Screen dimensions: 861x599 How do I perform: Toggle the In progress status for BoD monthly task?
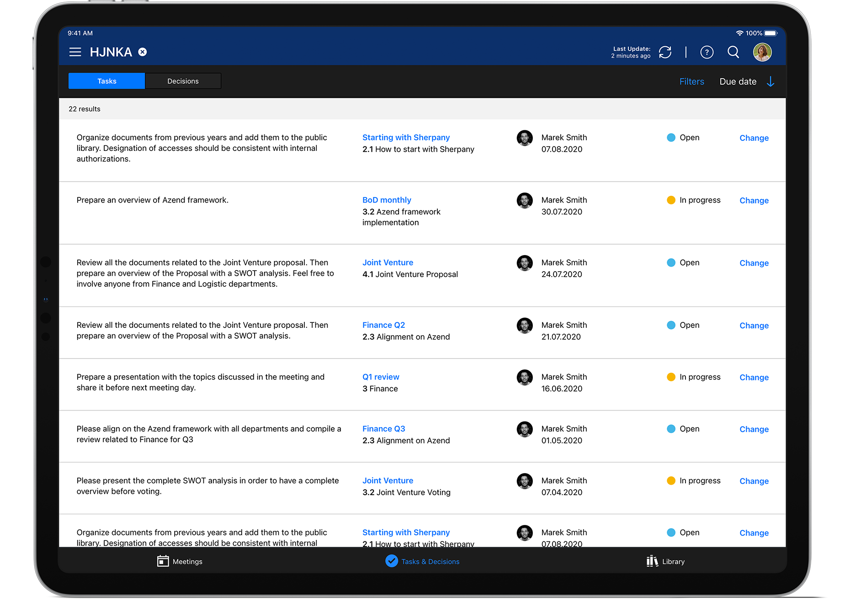[x=671, y=200]
